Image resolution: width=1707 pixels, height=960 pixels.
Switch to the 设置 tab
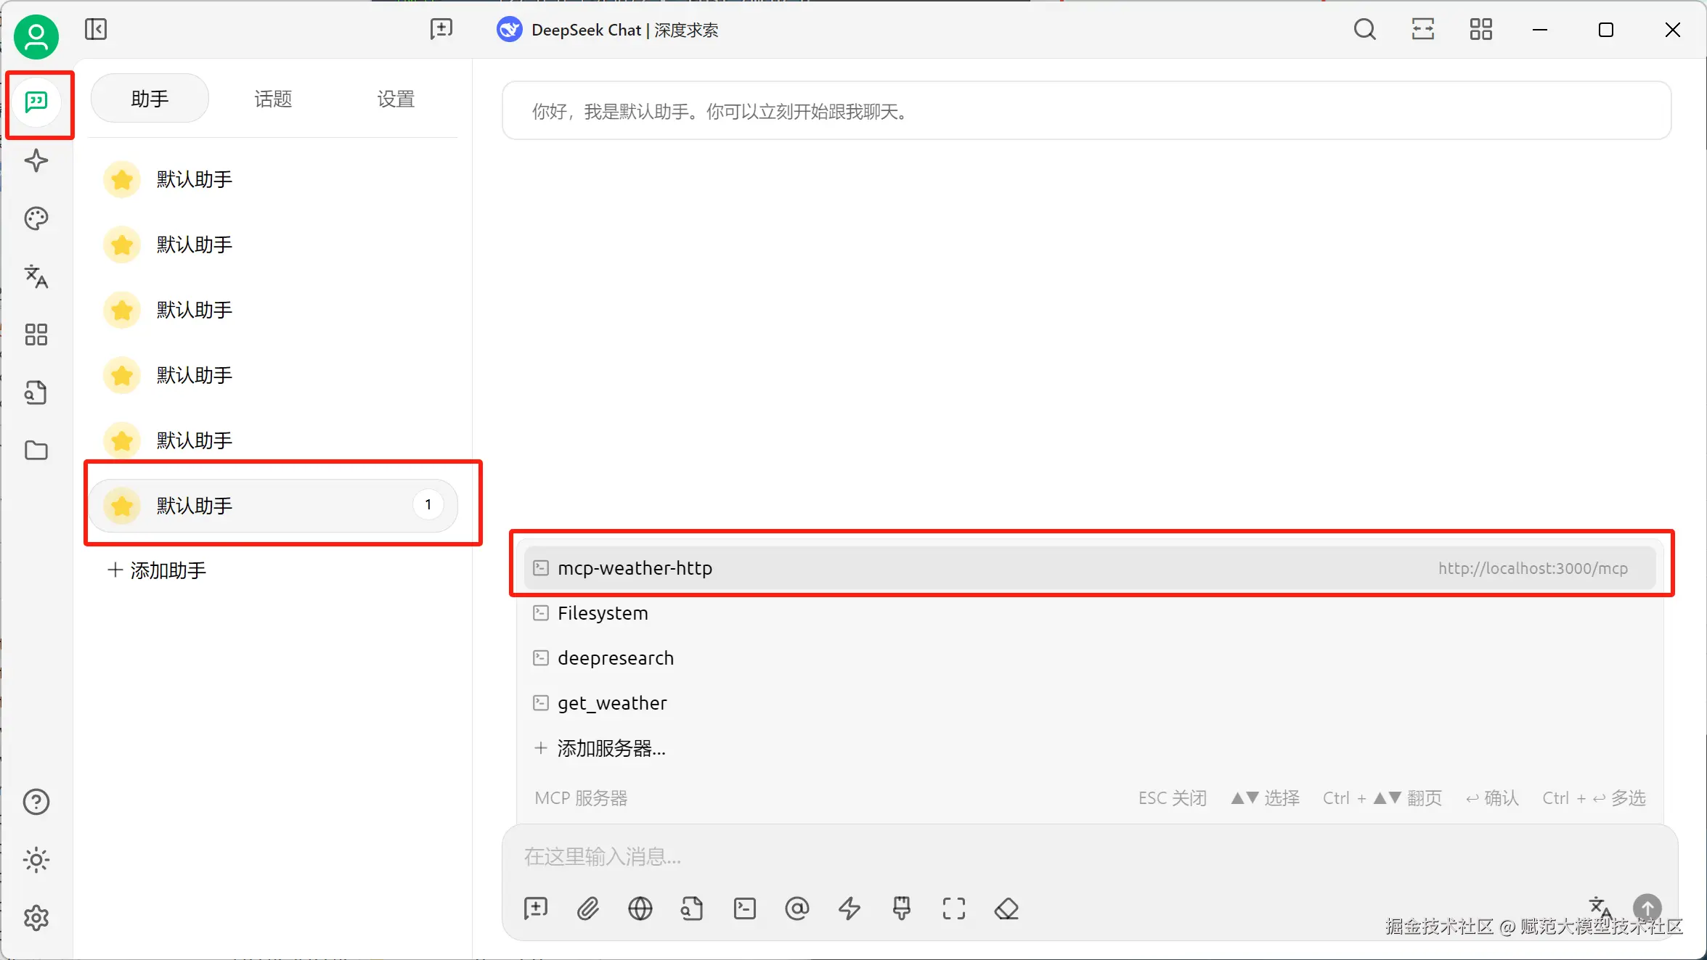coord(396,99)
